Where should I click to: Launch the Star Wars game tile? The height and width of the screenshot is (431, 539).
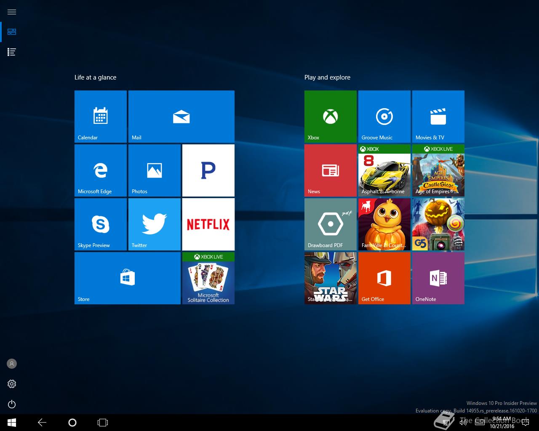click(x=331, y=278)
